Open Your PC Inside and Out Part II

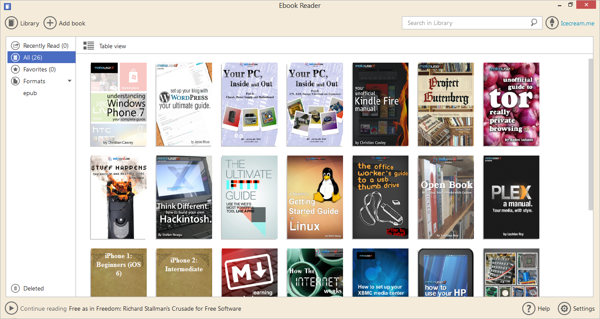(x=315, y=104)
